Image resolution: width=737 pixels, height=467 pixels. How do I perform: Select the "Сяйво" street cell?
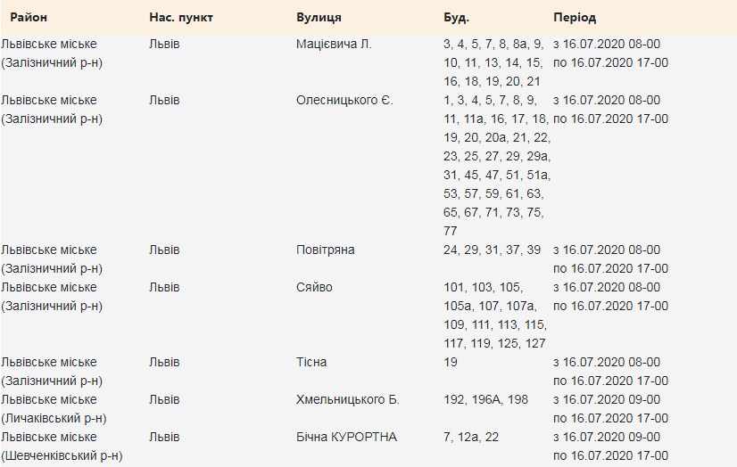coord(314,287)
